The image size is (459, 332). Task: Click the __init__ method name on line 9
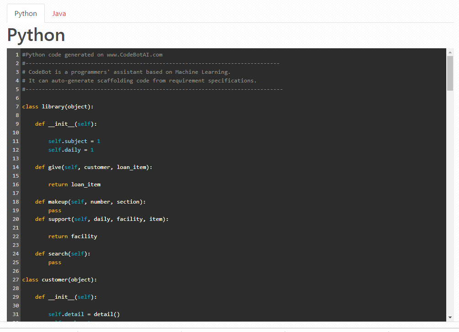click(x=61, y=123)
